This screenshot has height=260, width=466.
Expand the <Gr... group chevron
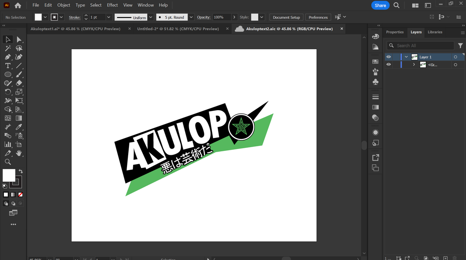(414, 65)
